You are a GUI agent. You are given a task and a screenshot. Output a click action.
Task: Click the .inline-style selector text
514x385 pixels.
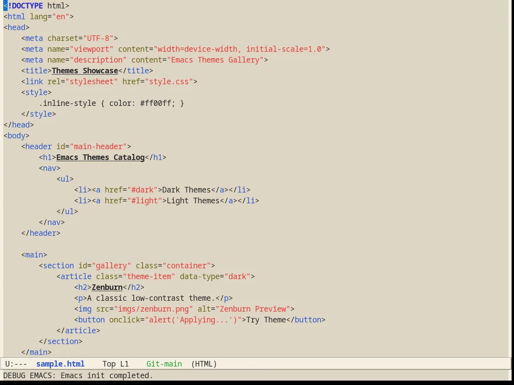coord(67,103)
